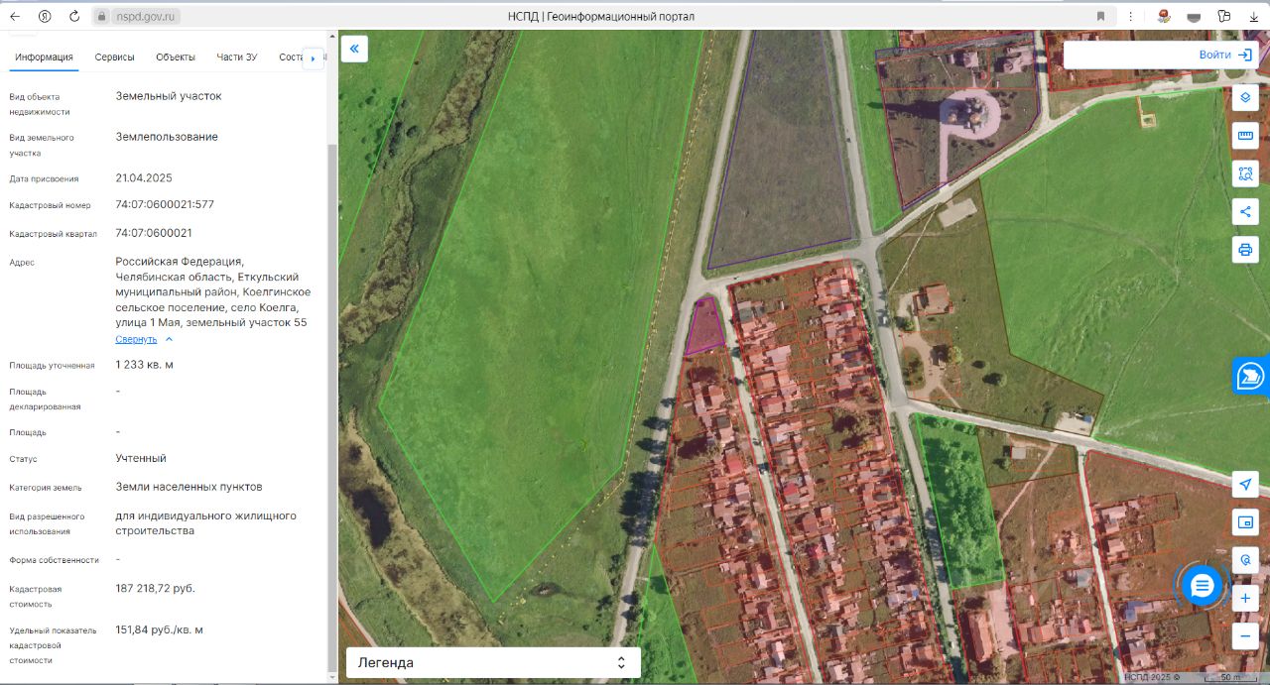Collapse the info side panel with double-chevron button

354,49
